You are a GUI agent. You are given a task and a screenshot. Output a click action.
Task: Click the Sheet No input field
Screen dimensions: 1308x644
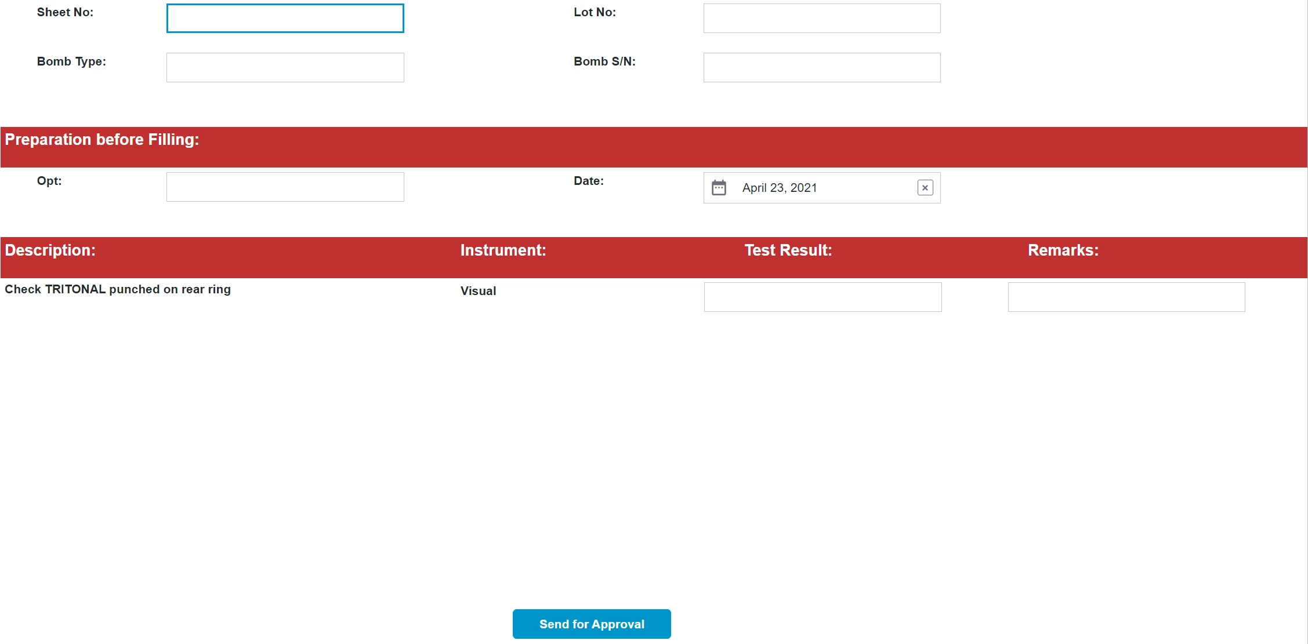(285, 19)
